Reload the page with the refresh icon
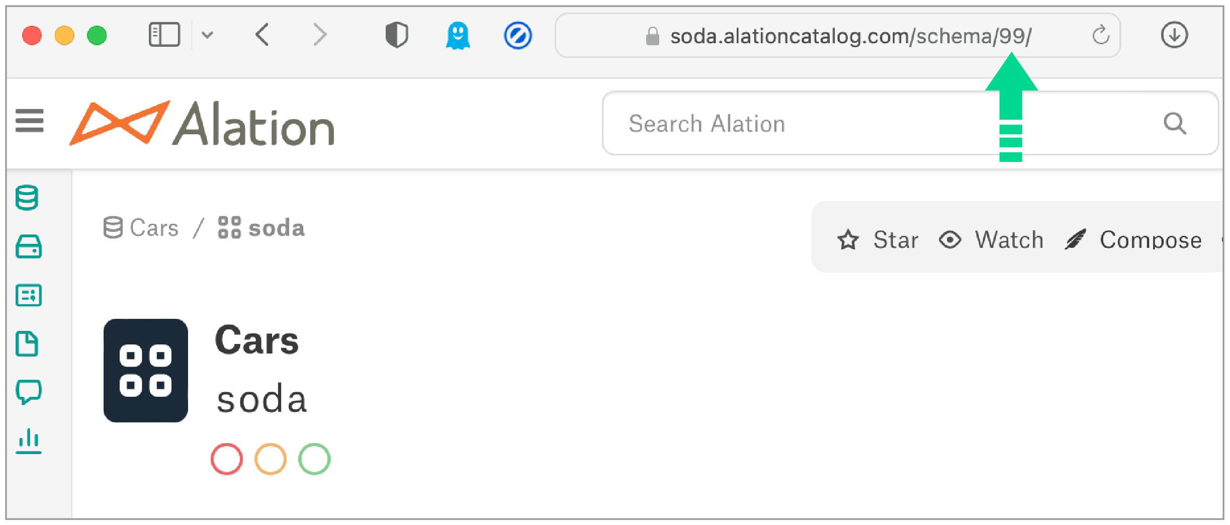1230x525 pixels. click(1100, 35)
